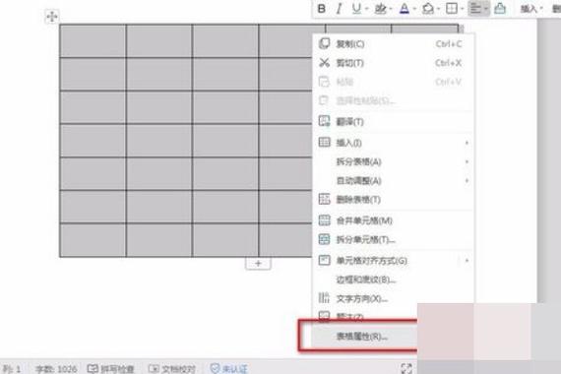Screen dimensions: 561x374
Task: Choose 边框和底纹(B)... menu entry
Action: pos(393,280)
